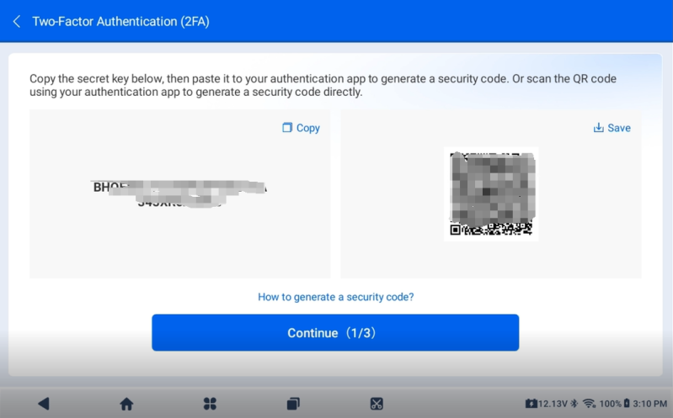673x418 pixels.
Task: Tap the Bluetooth status icon
Action: [x=574, y=404]
